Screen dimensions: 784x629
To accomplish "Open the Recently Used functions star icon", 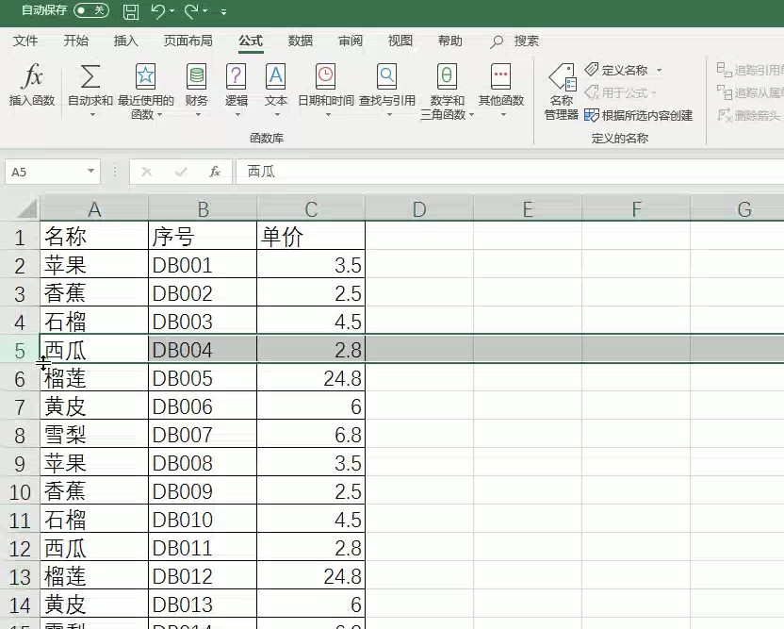I will (145, 77).
